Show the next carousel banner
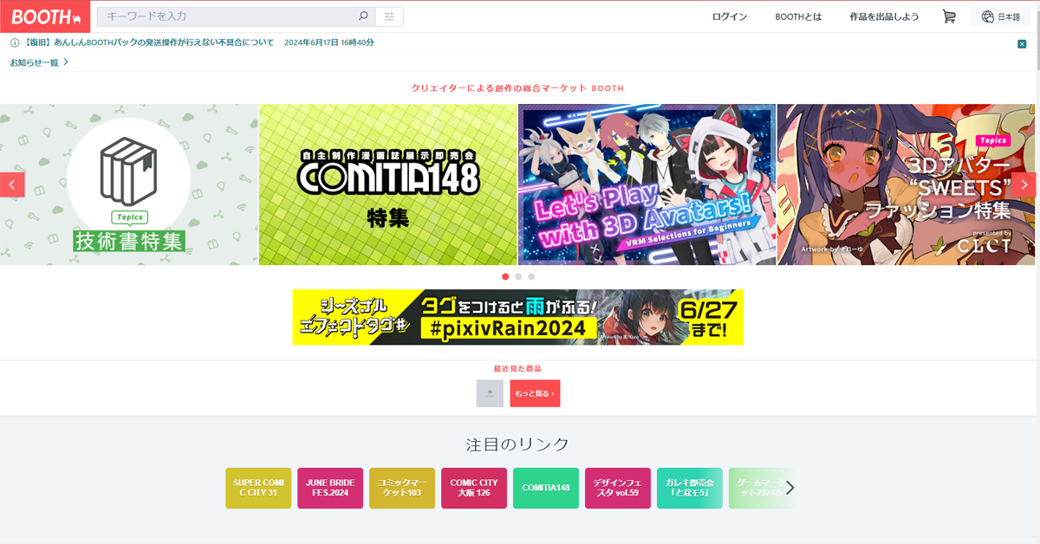Image resolution: width=1040 pixels, height=544 pixels. [1024, 185]
